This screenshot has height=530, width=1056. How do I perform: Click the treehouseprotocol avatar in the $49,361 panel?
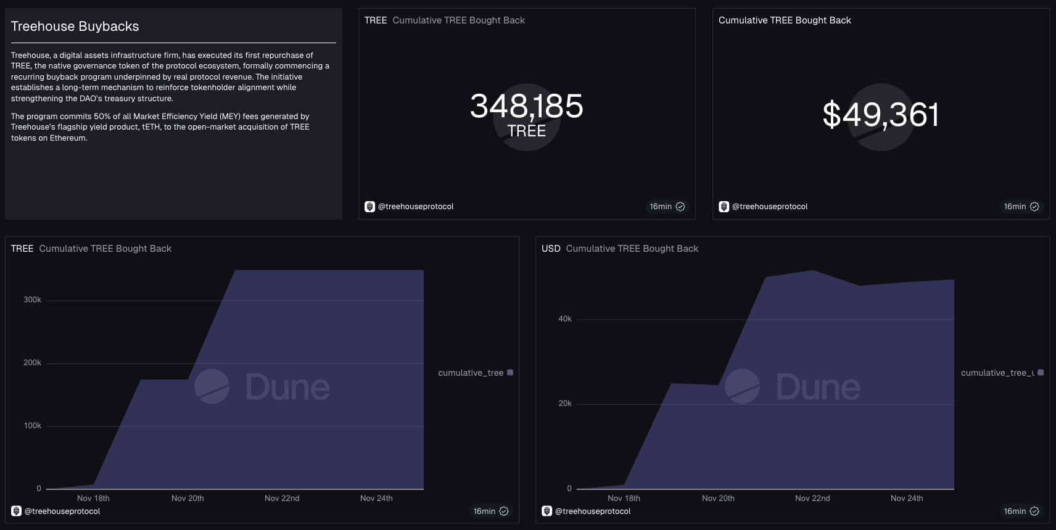coord(724,207)
